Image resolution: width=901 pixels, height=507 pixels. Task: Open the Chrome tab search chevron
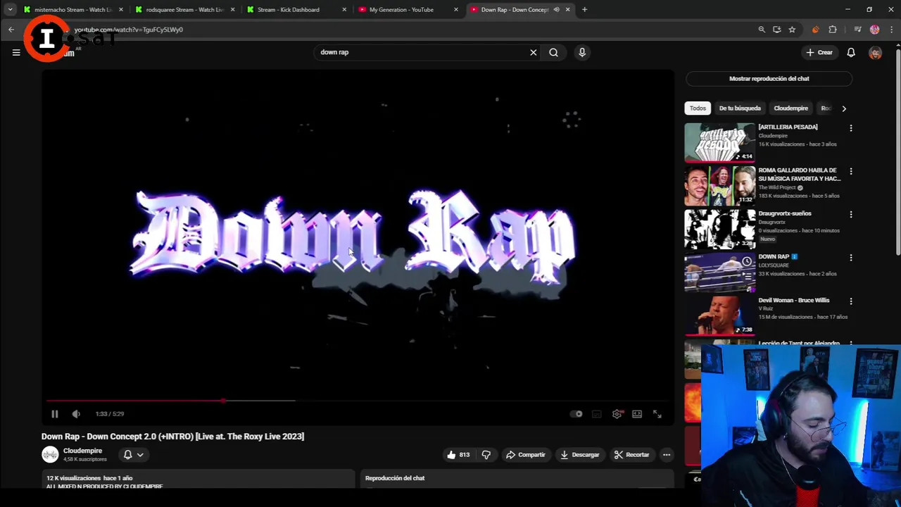[x=10, y=10]
